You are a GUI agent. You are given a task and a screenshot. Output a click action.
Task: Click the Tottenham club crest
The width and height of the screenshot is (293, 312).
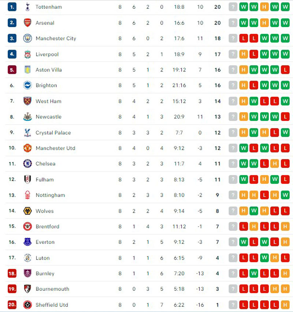[x=27, y=7]
